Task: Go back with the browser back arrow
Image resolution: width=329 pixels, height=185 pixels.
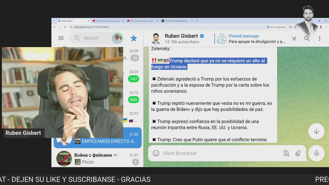Action: coord(54,27)
